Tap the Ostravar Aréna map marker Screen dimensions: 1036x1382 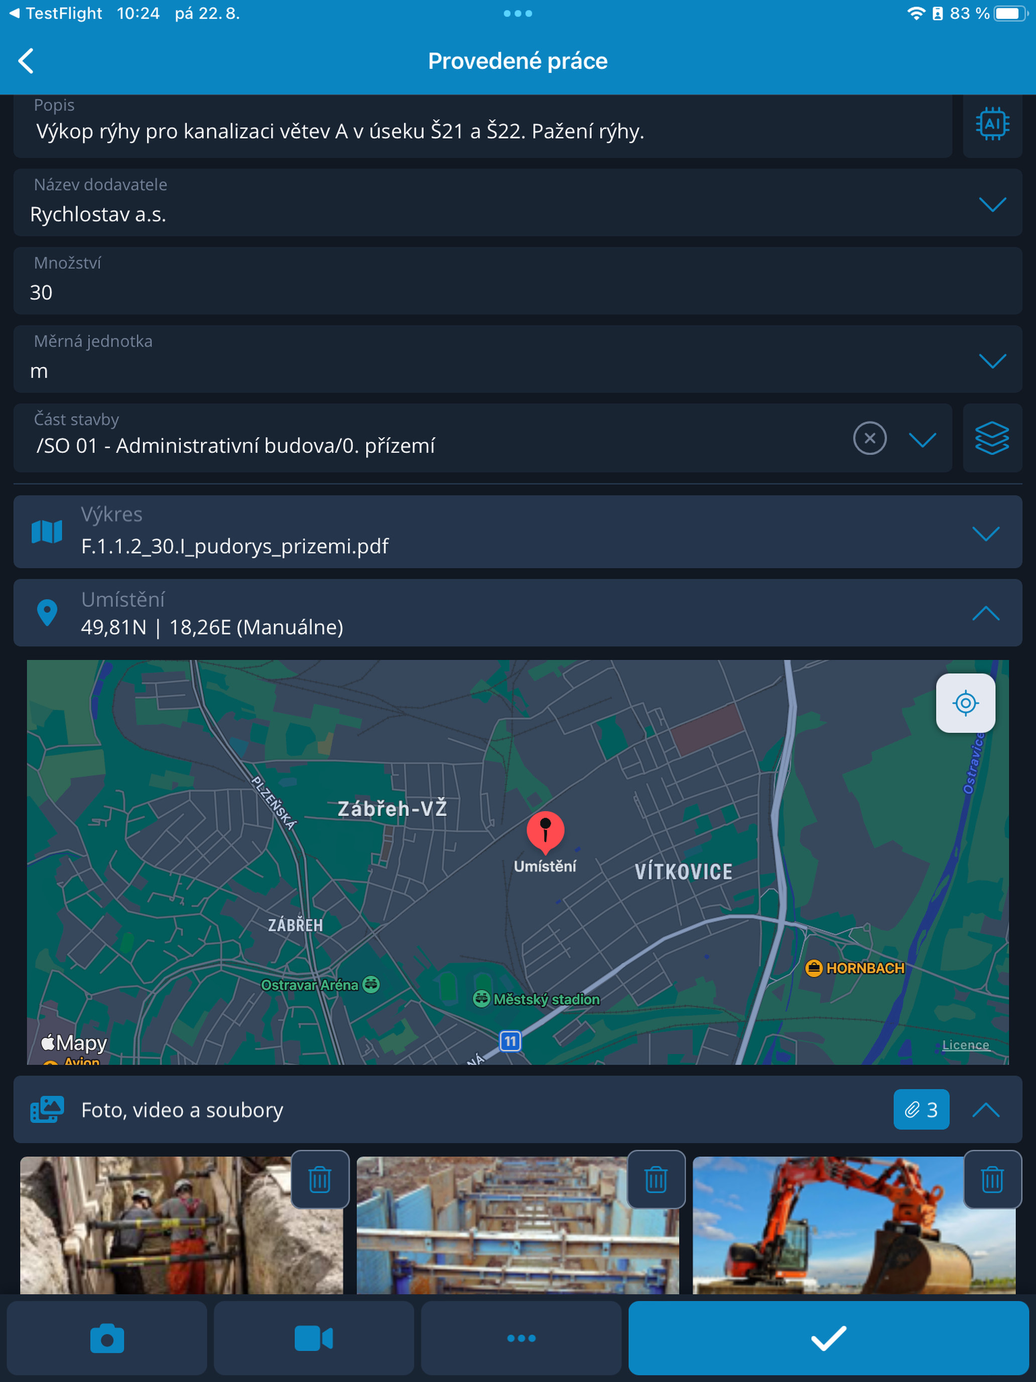click(320, 985)
